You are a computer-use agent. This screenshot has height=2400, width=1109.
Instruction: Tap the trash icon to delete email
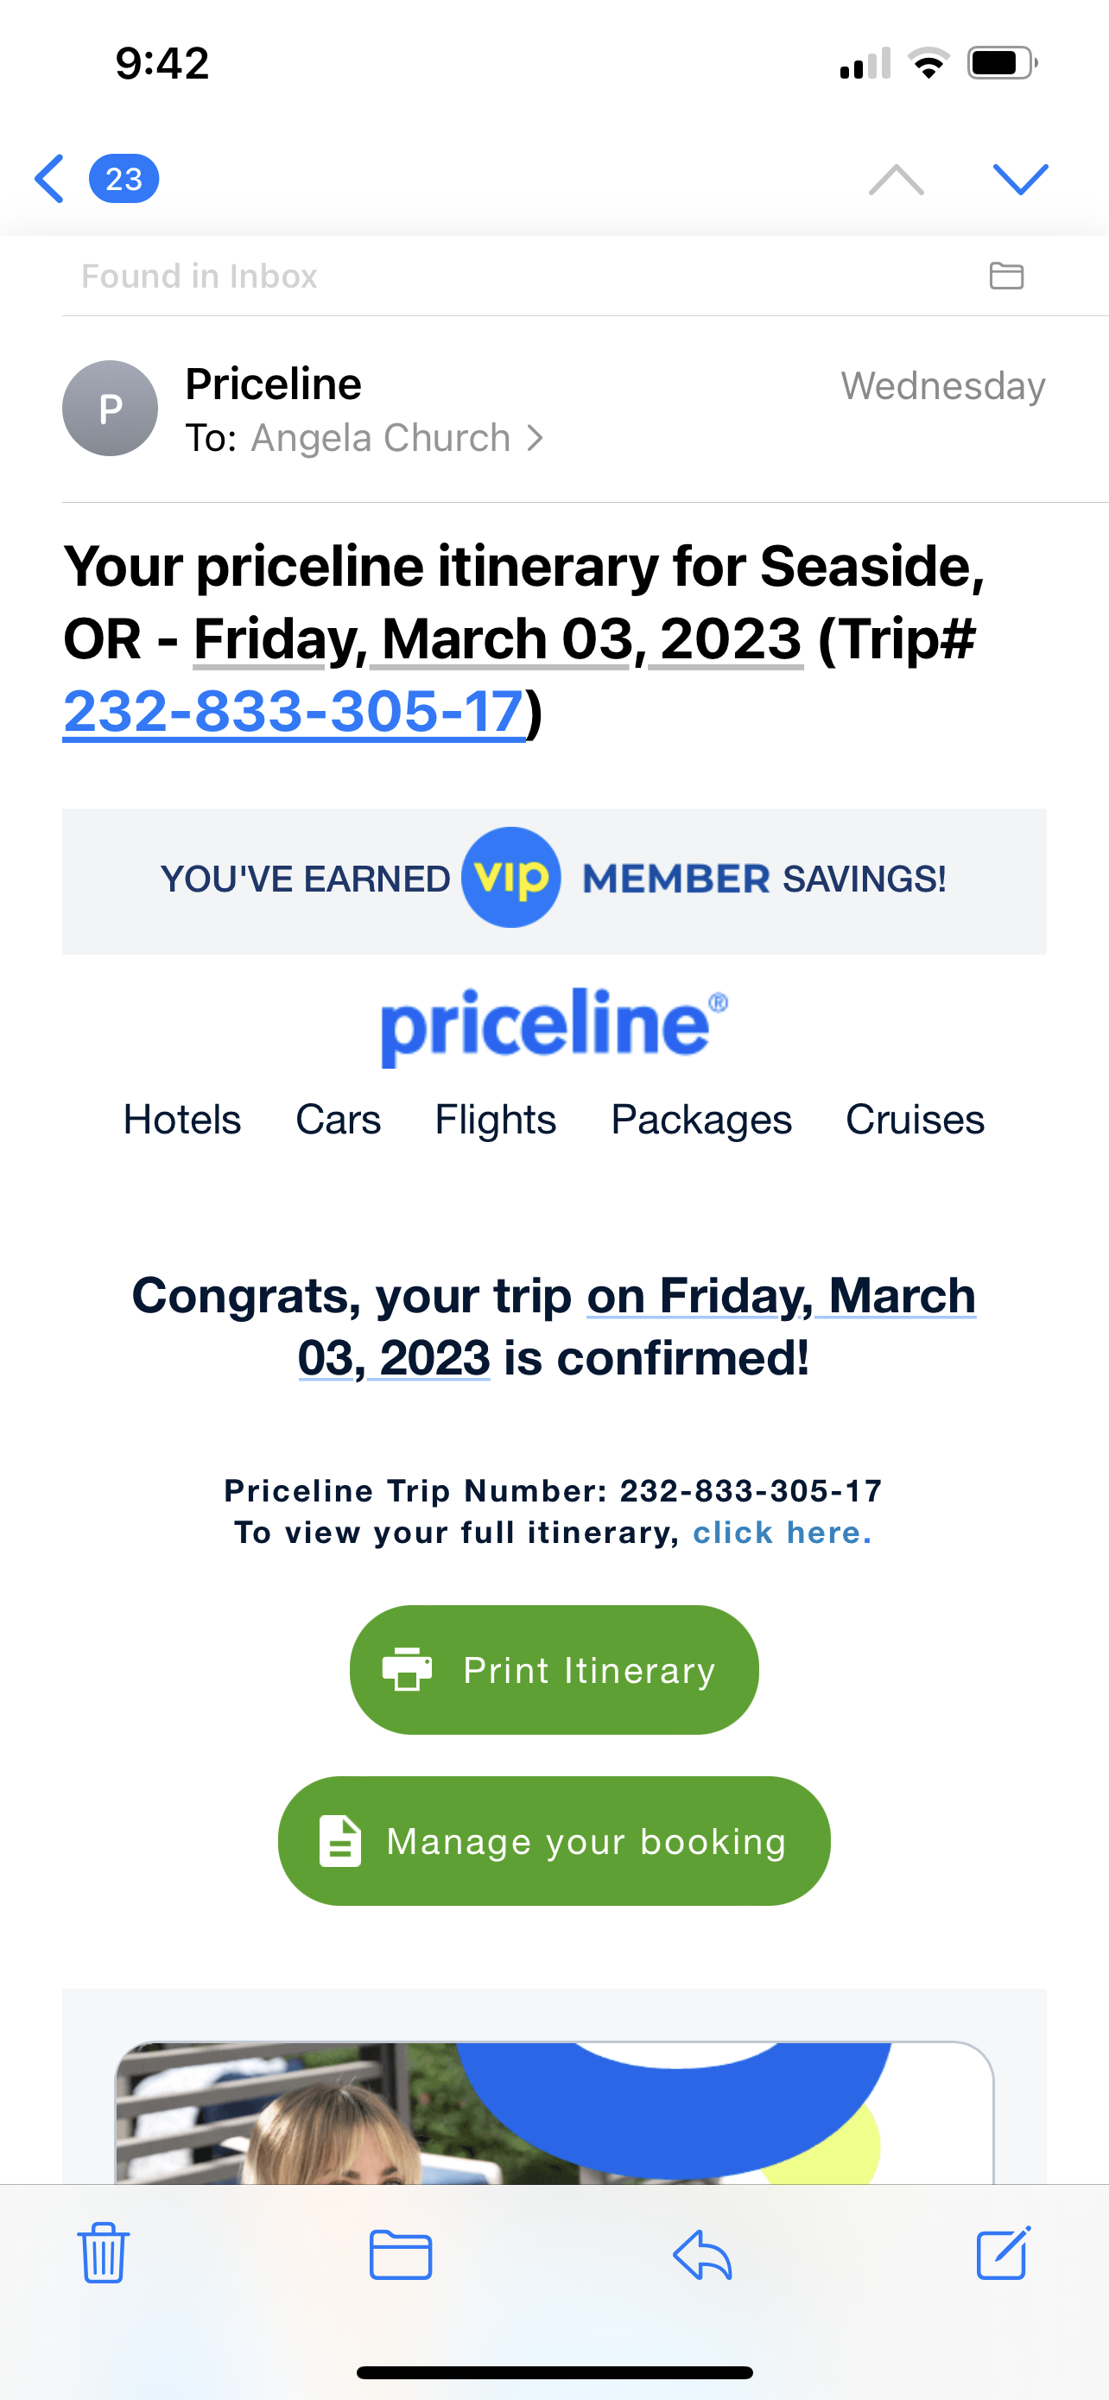pos(104,2253)
